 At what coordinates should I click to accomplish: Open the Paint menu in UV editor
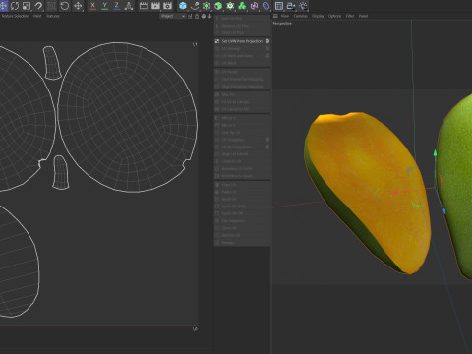pyautogui.click(x=37, y=16)
